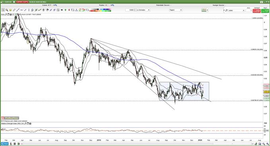Select the ruler measuring tool
The image size is (270, 146).
pos(14,10)
